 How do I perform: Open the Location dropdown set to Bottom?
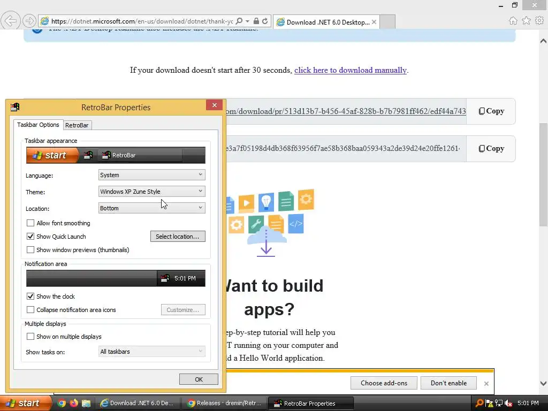click(151, 208)
